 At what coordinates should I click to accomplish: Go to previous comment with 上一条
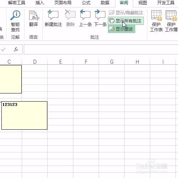tap(85, 18)
